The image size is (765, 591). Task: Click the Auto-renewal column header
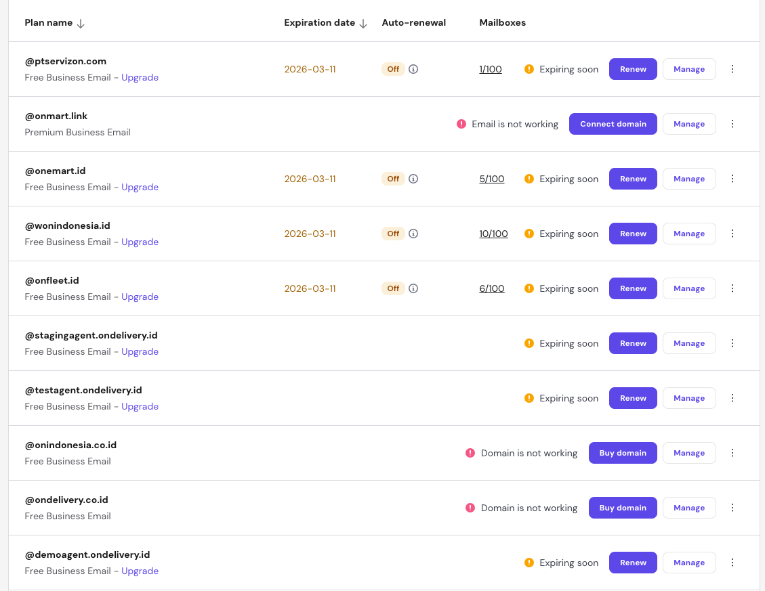point(413,22)
